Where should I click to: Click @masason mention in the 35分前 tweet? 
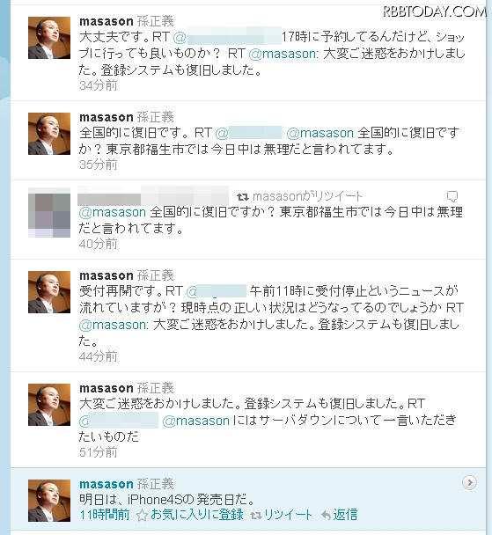320,133
